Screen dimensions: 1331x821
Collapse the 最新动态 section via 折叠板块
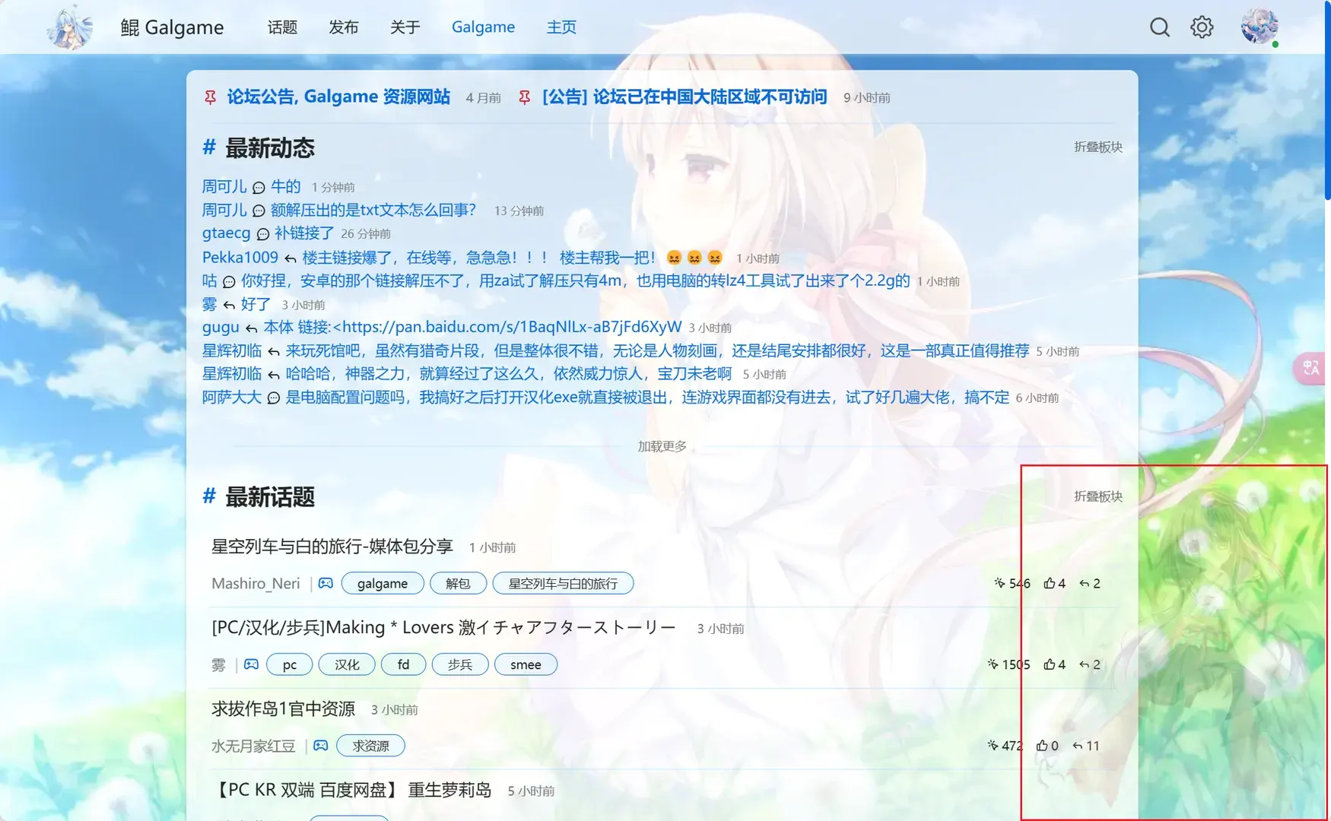click(1098, 147)
